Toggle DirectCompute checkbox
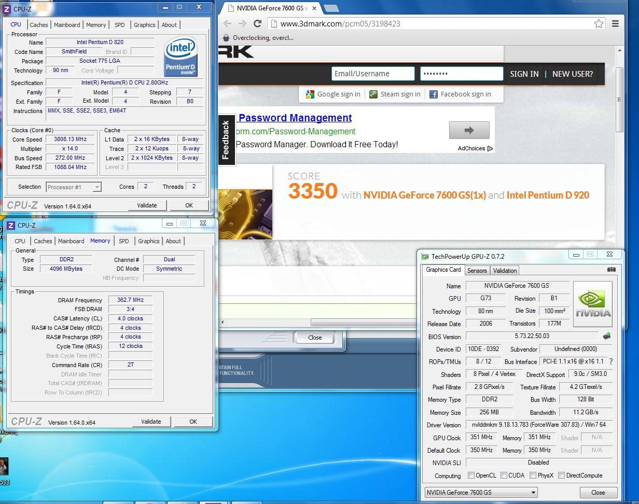 click(x=561, y=475)
